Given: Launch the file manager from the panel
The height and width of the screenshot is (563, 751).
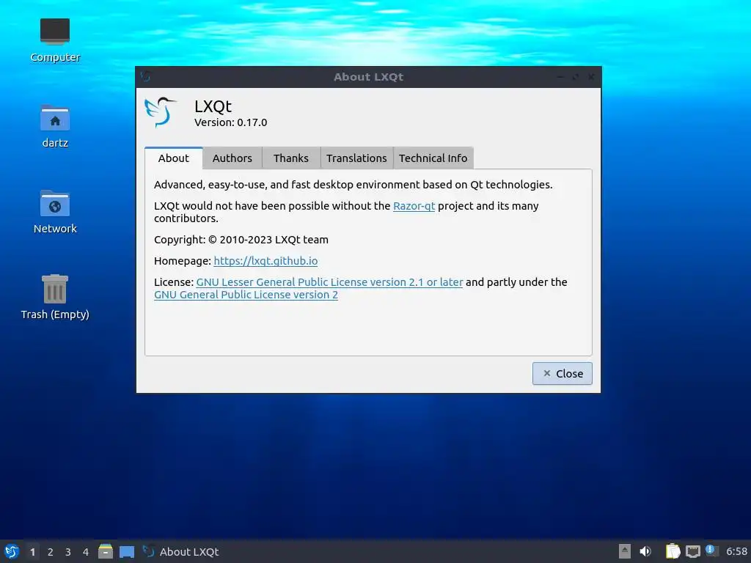Looking at the screenshot, I should point(106,551).
